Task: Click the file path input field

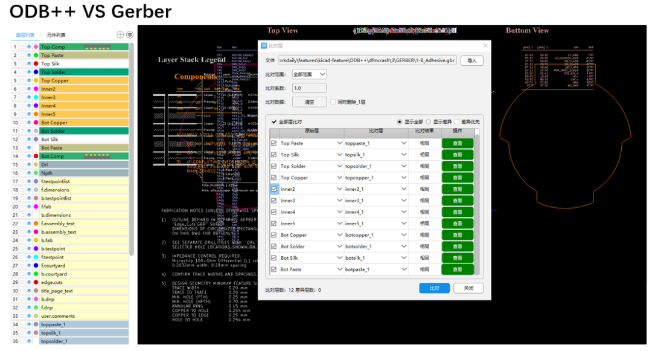Action: [368, 60]
